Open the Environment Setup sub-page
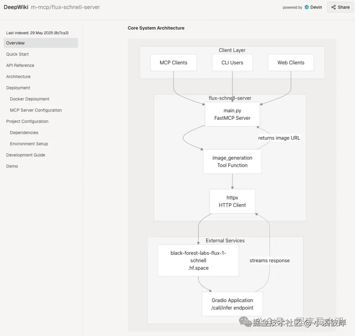The width and height of the screenshot is (355, 336). click(x=29, y=144)
